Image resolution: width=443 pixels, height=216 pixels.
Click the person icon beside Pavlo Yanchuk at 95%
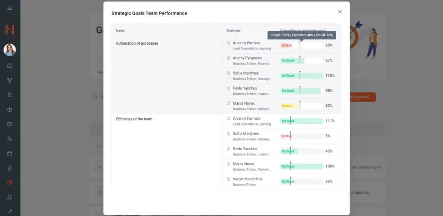(x=229, y=88)
